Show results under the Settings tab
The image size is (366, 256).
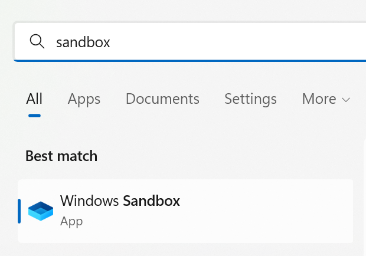coord(250,99)
